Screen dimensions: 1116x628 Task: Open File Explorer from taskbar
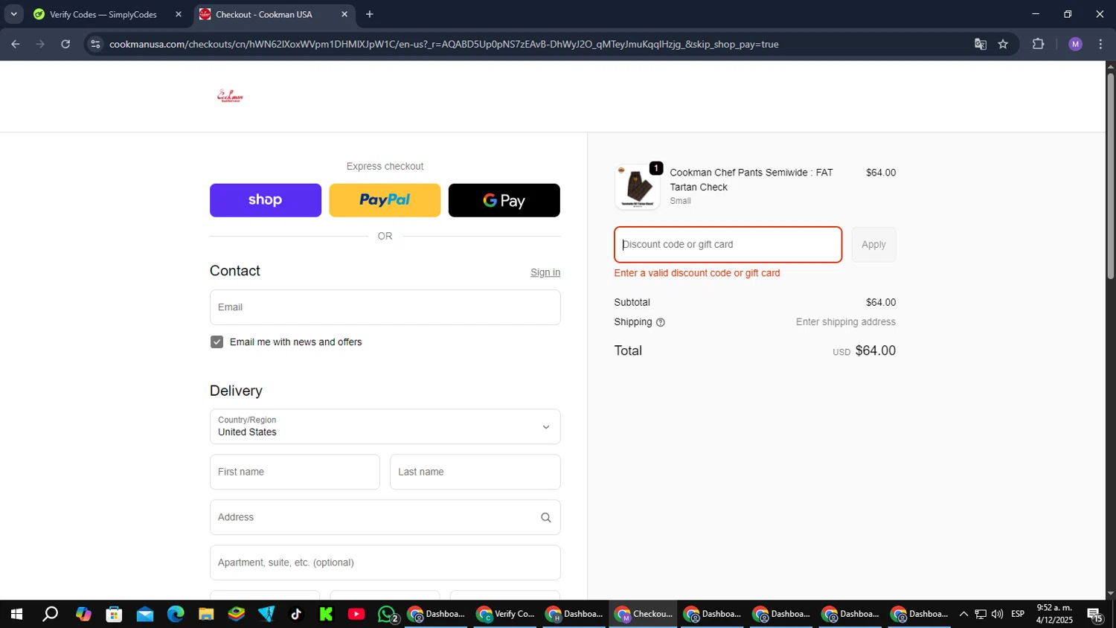[206, 615]
